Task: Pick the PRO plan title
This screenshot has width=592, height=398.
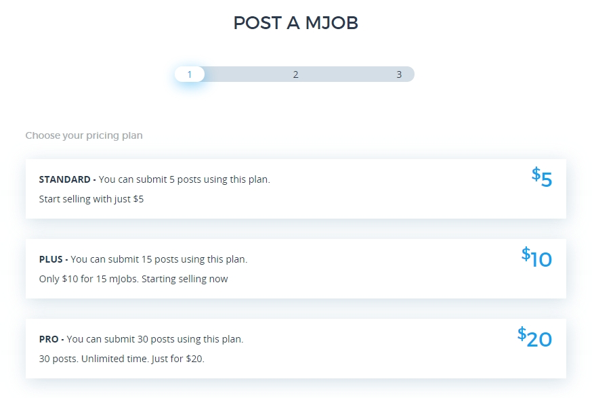Action: coord(49,339)
